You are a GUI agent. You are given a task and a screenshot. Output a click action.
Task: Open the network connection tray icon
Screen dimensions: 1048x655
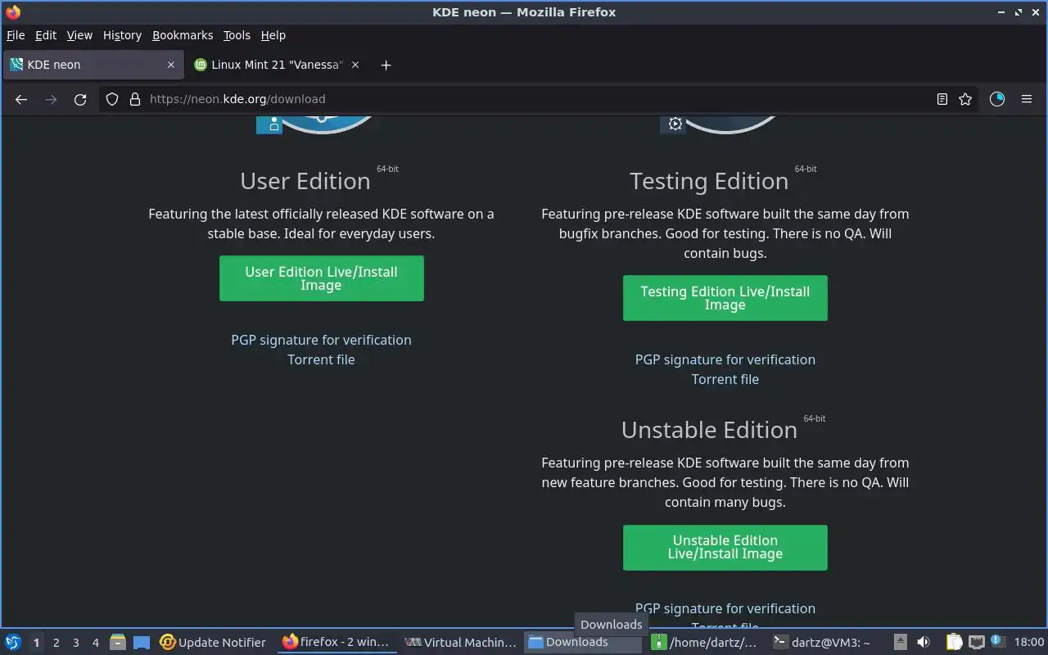pyautogui.click(x=976, y=643)
